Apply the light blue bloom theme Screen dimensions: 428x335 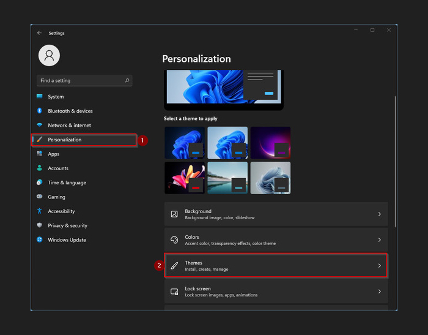coord(227,143)
